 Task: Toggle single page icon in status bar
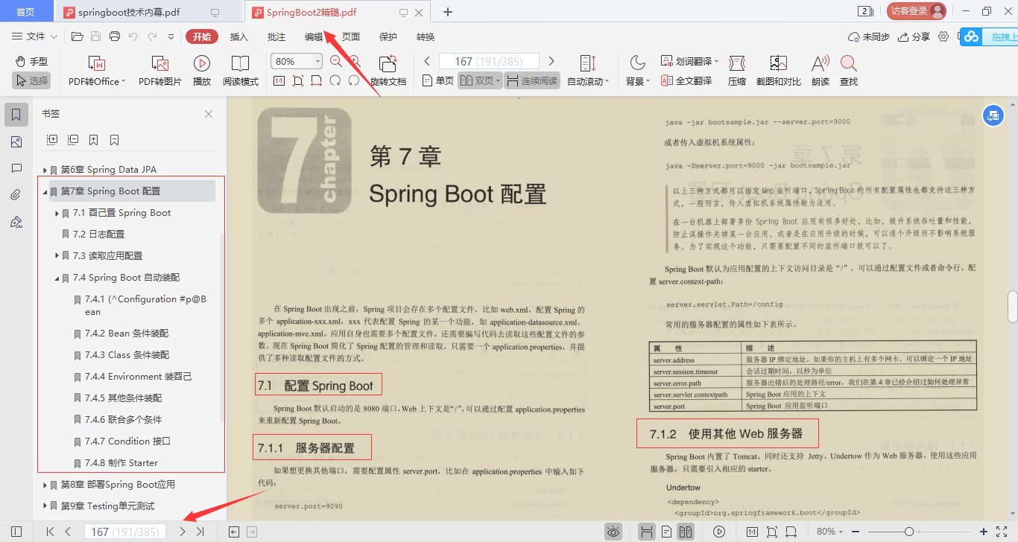pyautogui.click(x=667, y=532)
